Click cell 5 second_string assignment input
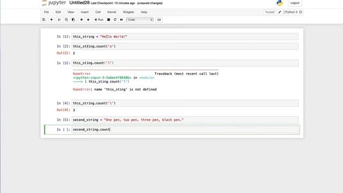The image size is (343, 193). pos(185,120)
